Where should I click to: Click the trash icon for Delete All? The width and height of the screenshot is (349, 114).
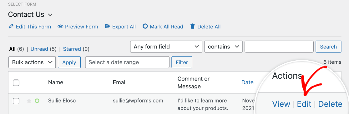193,27
